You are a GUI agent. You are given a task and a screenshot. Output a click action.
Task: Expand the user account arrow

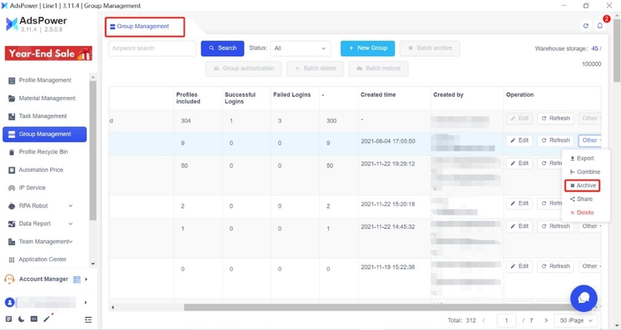86,302
